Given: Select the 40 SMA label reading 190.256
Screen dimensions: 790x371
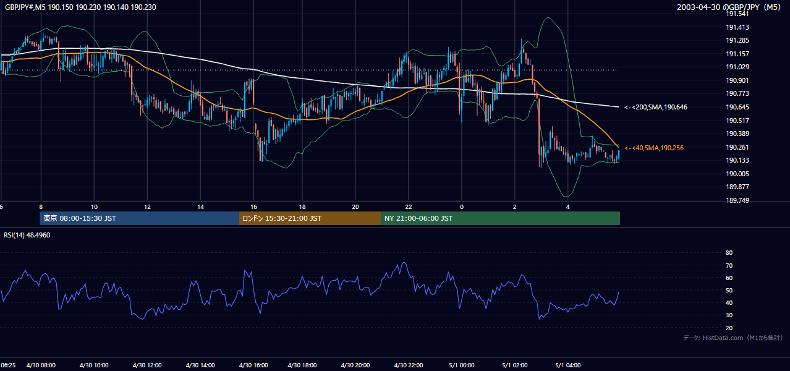Looking at the screenshot, I should coord(654,148).
